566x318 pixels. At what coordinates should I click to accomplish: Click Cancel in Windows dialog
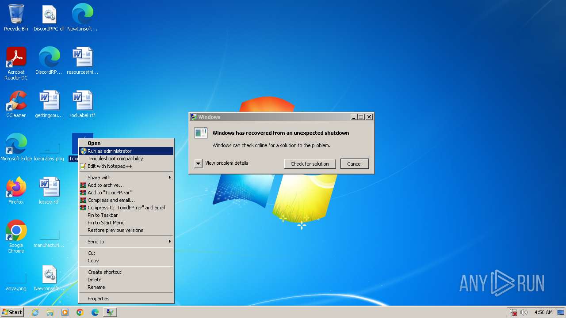(x=354, y=164)
